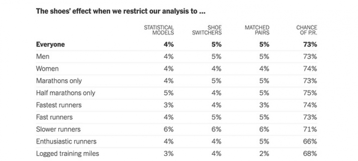
Task: Click the Fastest runners row label
Action: point(59,105)
